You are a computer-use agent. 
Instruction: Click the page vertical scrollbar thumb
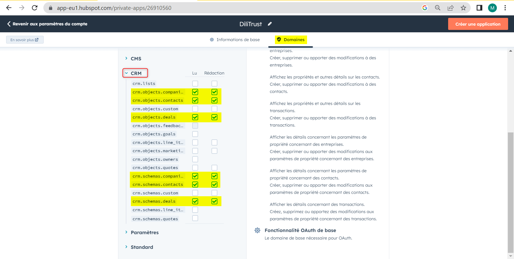click(511, 192)
